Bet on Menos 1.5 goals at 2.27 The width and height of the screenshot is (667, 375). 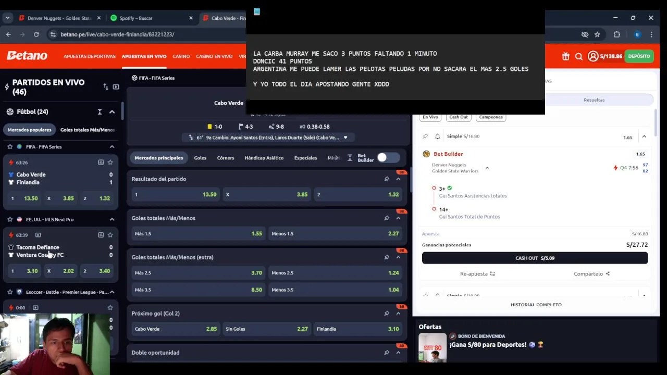pos(335,234)
